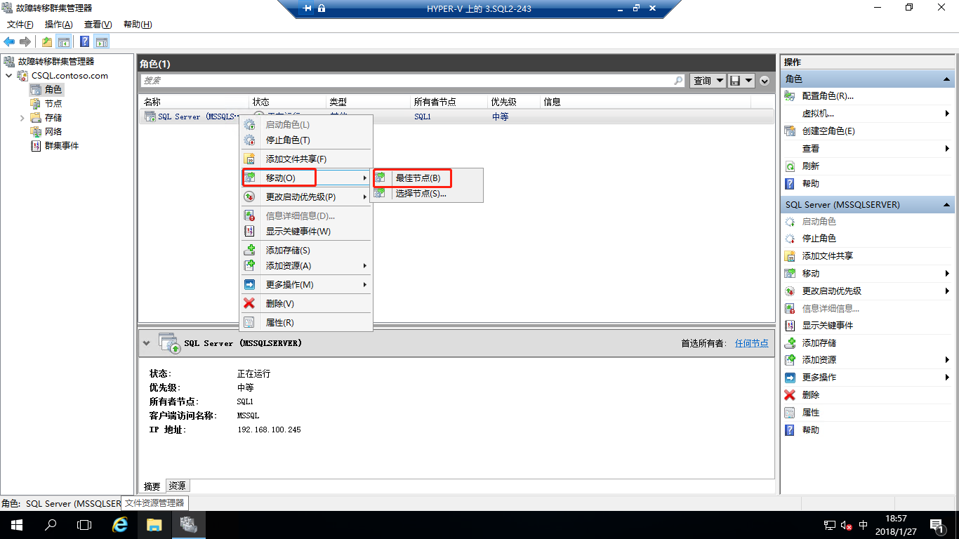Click the blue help toolbar icon
The image size is (959, 539).
click(x=85, y=41)
